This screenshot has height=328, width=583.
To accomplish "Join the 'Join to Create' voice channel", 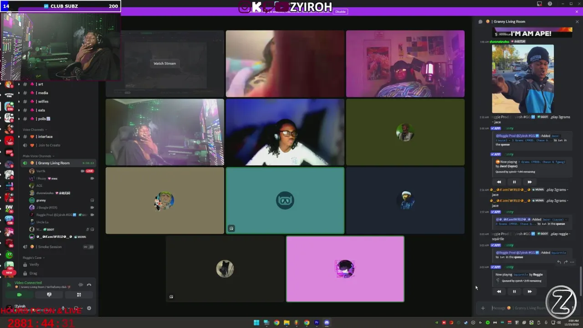I will tap(58, 145).
